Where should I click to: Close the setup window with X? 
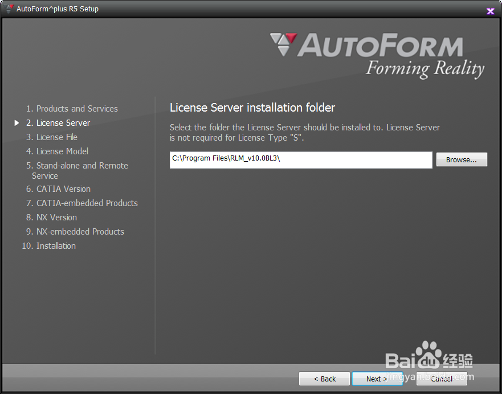click(x=490, y=11)
